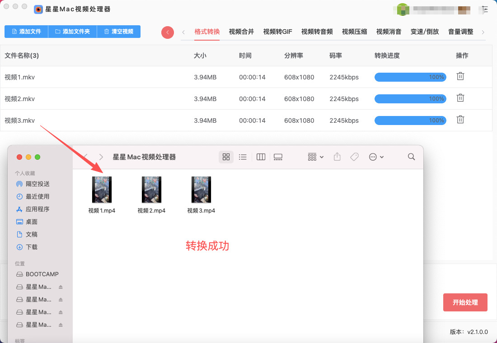Open the Finder group-by dropdown

[315, 157]
